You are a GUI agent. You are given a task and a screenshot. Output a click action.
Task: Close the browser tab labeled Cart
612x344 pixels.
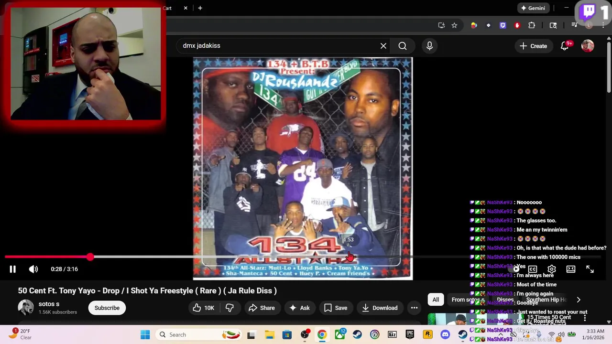(x=186, y=8)
